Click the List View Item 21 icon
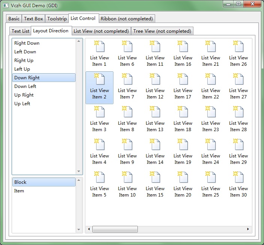Viewport: 264px width, 245px height. [210, 46]
